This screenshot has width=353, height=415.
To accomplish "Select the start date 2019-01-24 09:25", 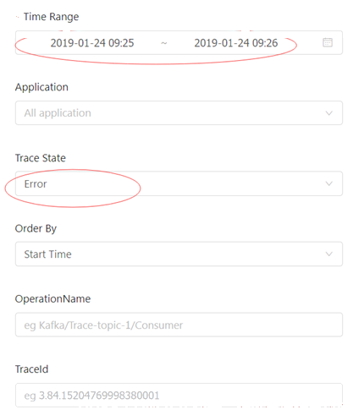I will (92, 43).
